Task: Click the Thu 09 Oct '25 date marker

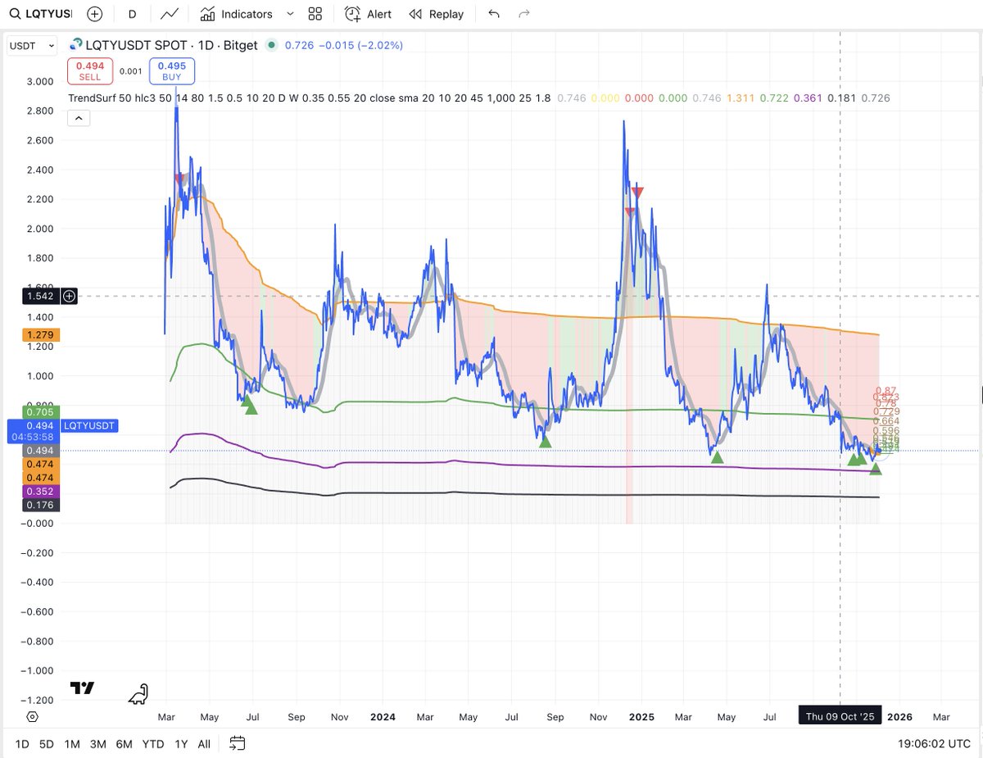Action: click(839, 715)
